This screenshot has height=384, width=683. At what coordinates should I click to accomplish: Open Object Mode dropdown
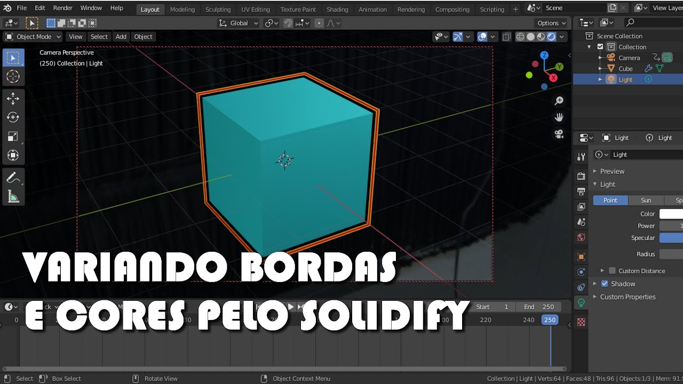point(33,37)
